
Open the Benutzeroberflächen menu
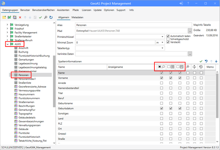[x=44, y=10]
